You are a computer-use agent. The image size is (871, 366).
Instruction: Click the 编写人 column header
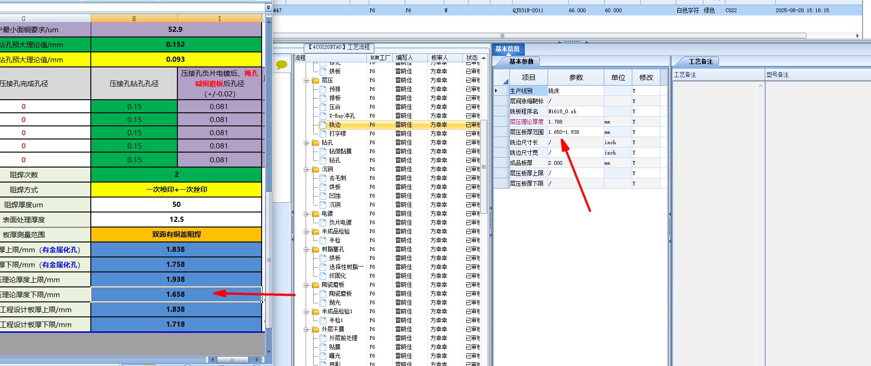410,58
